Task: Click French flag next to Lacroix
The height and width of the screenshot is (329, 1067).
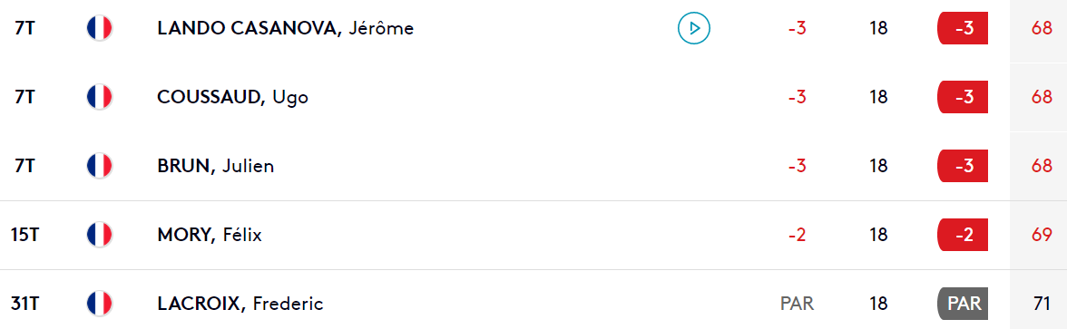Action: [x=100, y=303]
